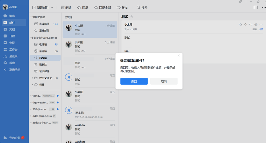Star the 测试 email in the reading pane
Image resolution: width=266 pixels, height=143 pixels.
tap(132, 16)
